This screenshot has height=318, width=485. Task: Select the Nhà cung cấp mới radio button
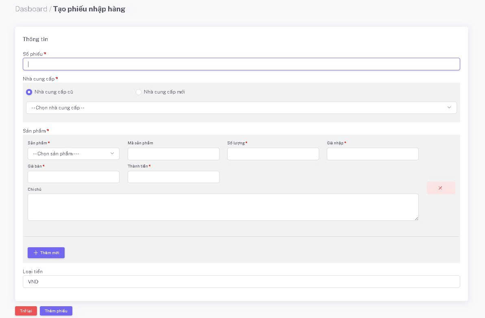pyautogui.click(x=139, y=92)
